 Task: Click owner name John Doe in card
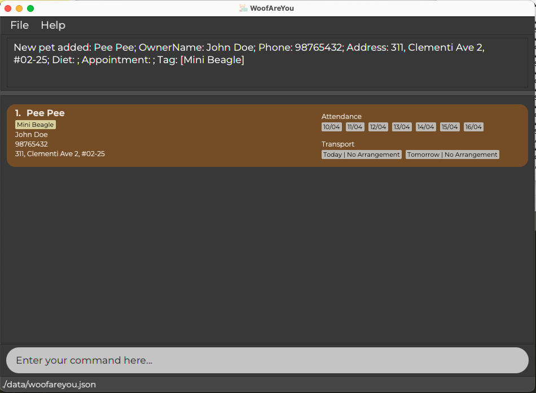click(x=32, y=135)
